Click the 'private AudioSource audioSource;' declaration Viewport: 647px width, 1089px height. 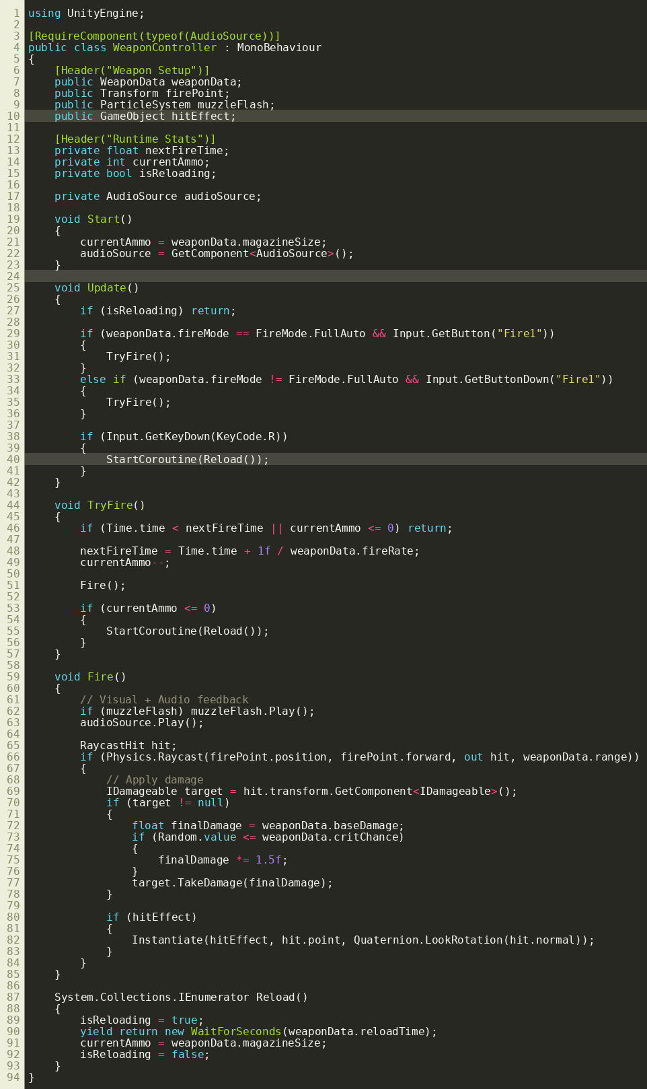pos(158,197)
